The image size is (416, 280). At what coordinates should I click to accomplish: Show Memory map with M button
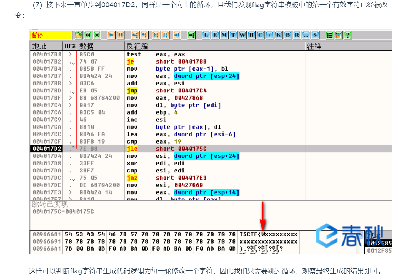[x=224, y=35]
